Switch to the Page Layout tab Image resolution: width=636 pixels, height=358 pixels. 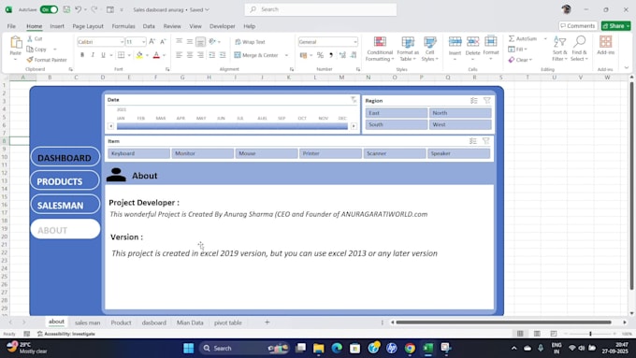pos(88,26)
